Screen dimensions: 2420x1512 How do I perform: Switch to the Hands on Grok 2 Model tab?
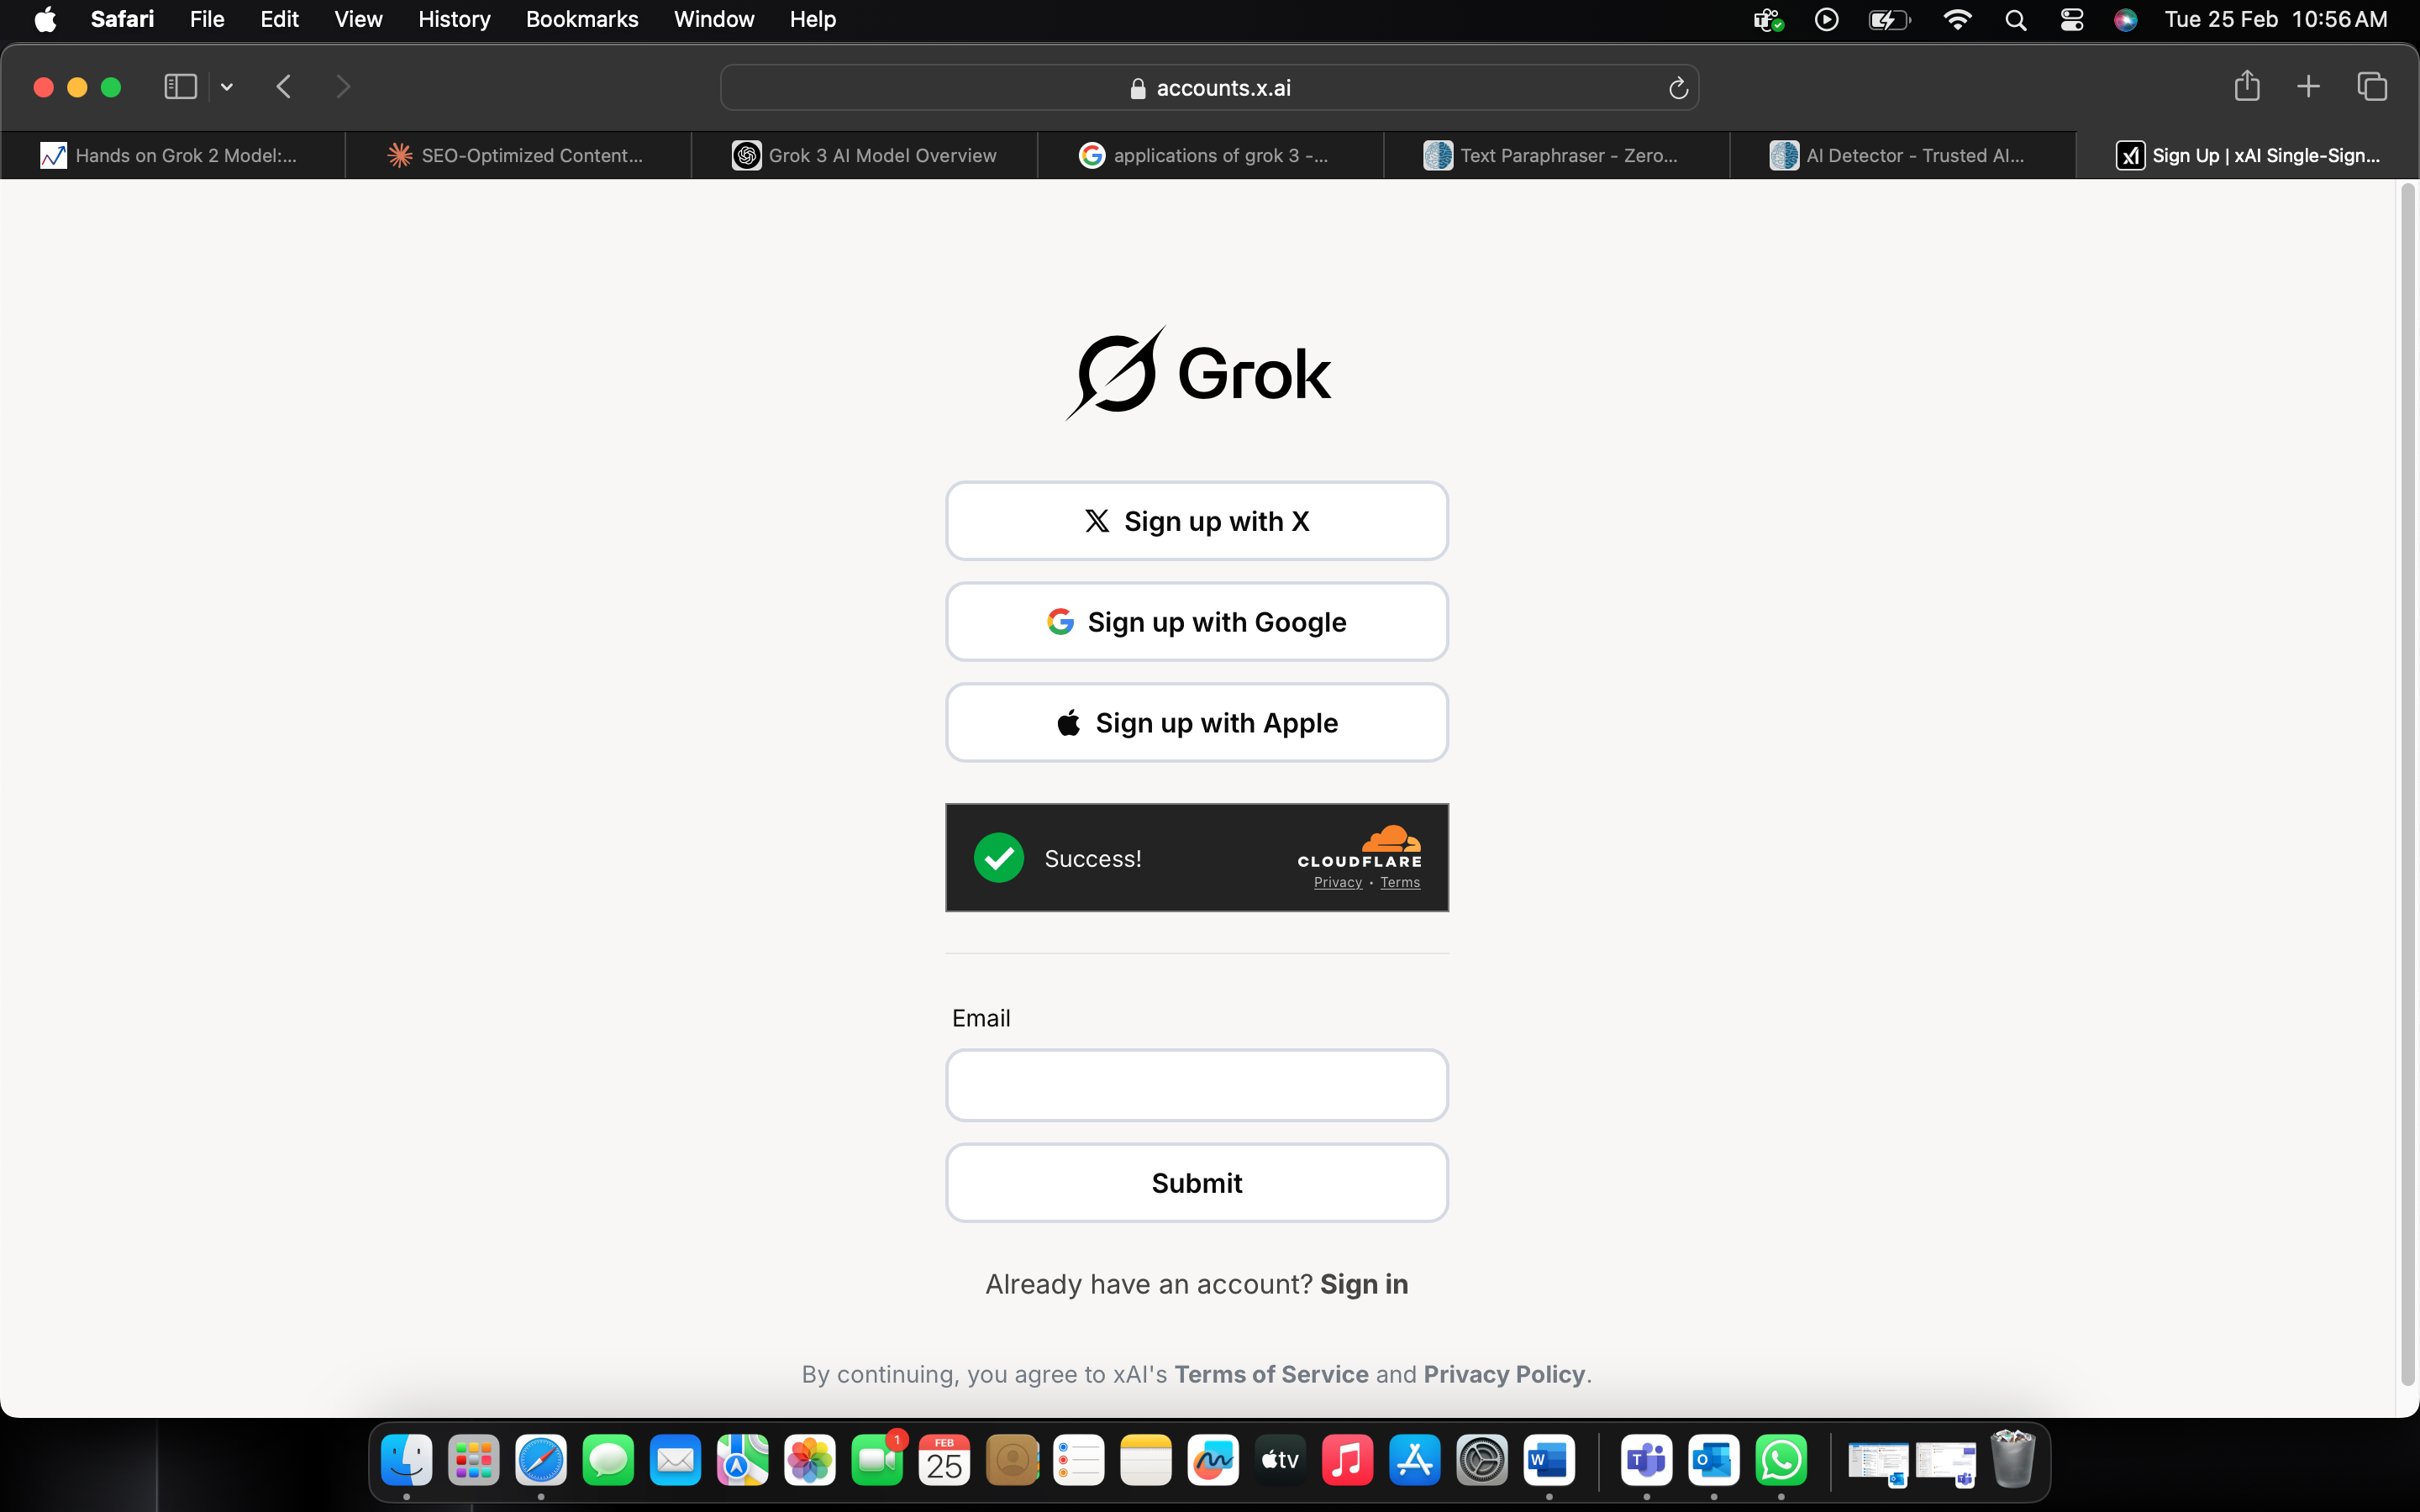pos(173,155)
